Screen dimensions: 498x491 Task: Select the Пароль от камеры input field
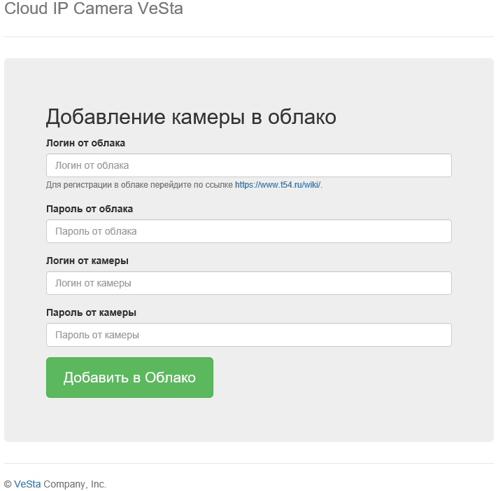(x=249, y=335)
